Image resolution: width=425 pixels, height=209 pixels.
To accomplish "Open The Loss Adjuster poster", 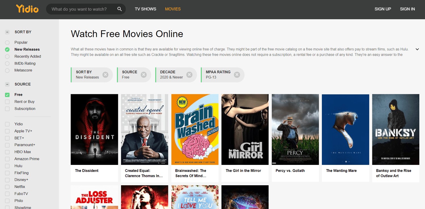I will tap(94, 197).
